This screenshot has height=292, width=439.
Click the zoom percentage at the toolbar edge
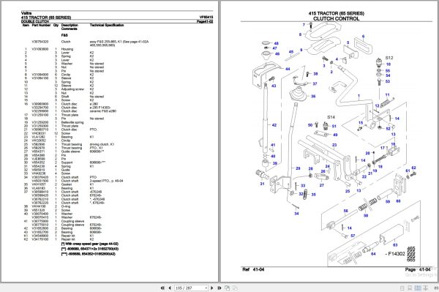coord(436,288)
